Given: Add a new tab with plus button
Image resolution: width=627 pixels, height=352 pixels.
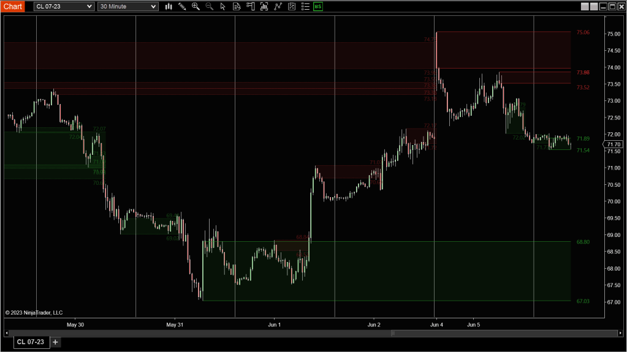Looking at the screenshot, I should coord(55,342).
